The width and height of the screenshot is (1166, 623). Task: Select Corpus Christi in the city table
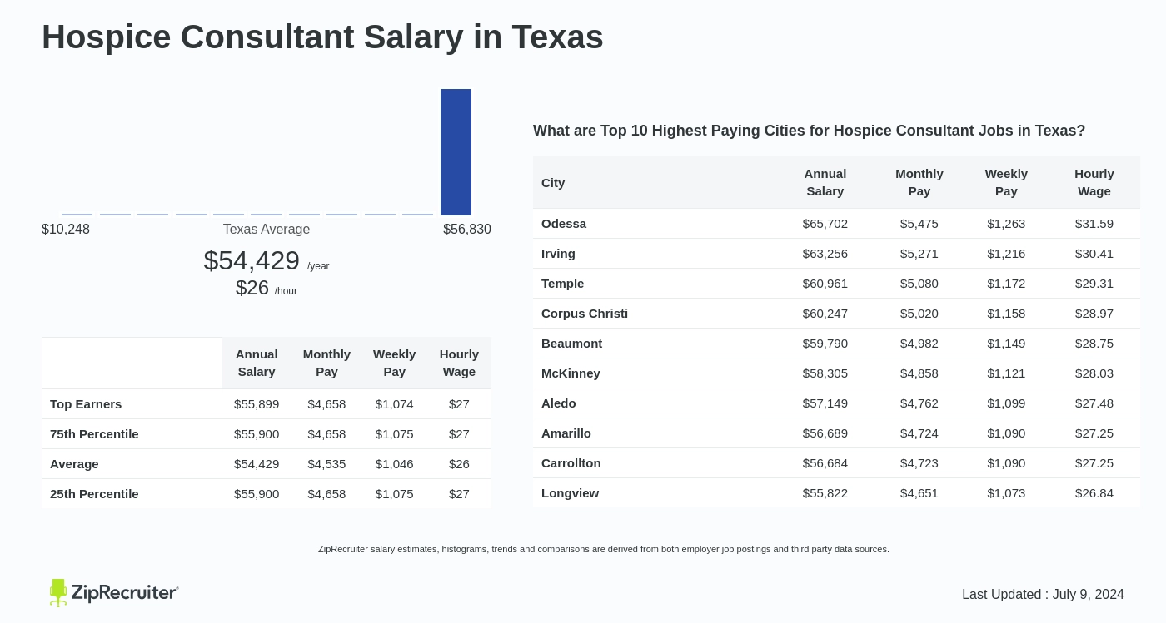585,313
